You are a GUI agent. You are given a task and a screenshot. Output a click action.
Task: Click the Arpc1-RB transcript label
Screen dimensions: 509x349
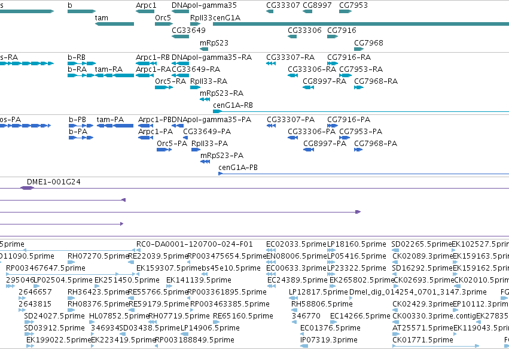153,57
